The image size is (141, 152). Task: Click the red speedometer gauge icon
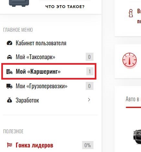[129, 60]
